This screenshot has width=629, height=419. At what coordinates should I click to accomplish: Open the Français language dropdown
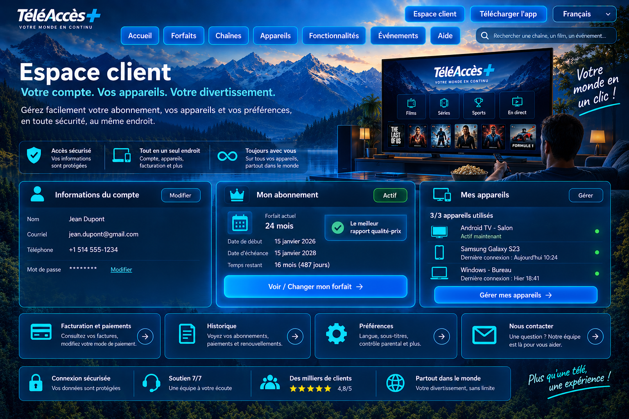584,14
